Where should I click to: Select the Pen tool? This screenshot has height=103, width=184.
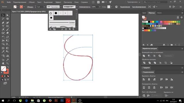tap(3, 23)
